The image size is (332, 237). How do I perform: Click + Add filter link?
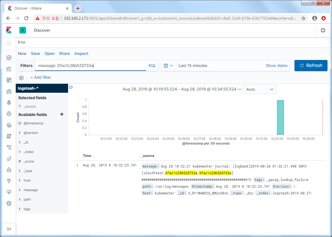41,78
